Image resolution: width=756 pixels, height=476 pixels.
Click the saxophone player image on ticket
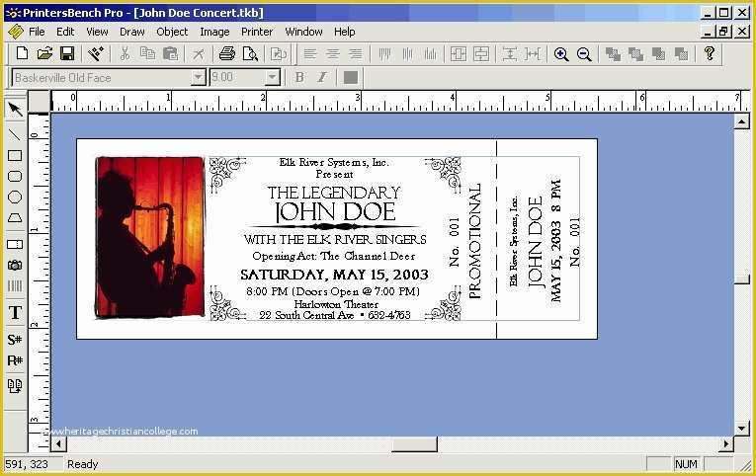click(150, 238)
